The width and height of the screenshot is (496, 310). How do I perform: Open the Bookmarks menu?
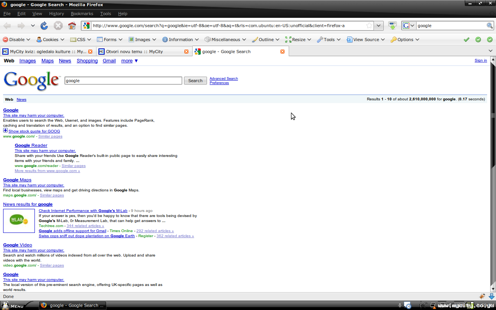click(82, 14)
